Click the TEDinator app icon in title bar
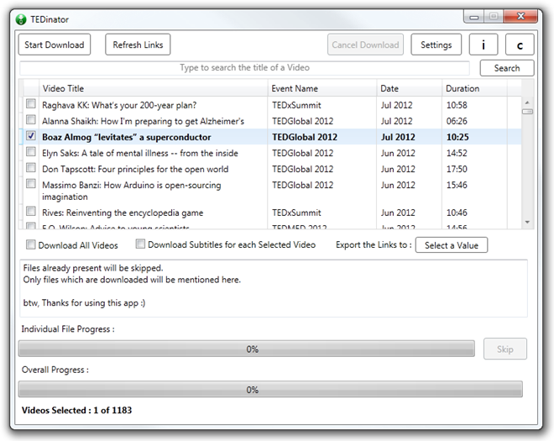This screenshot has height=441, width=554. point(22,18)
